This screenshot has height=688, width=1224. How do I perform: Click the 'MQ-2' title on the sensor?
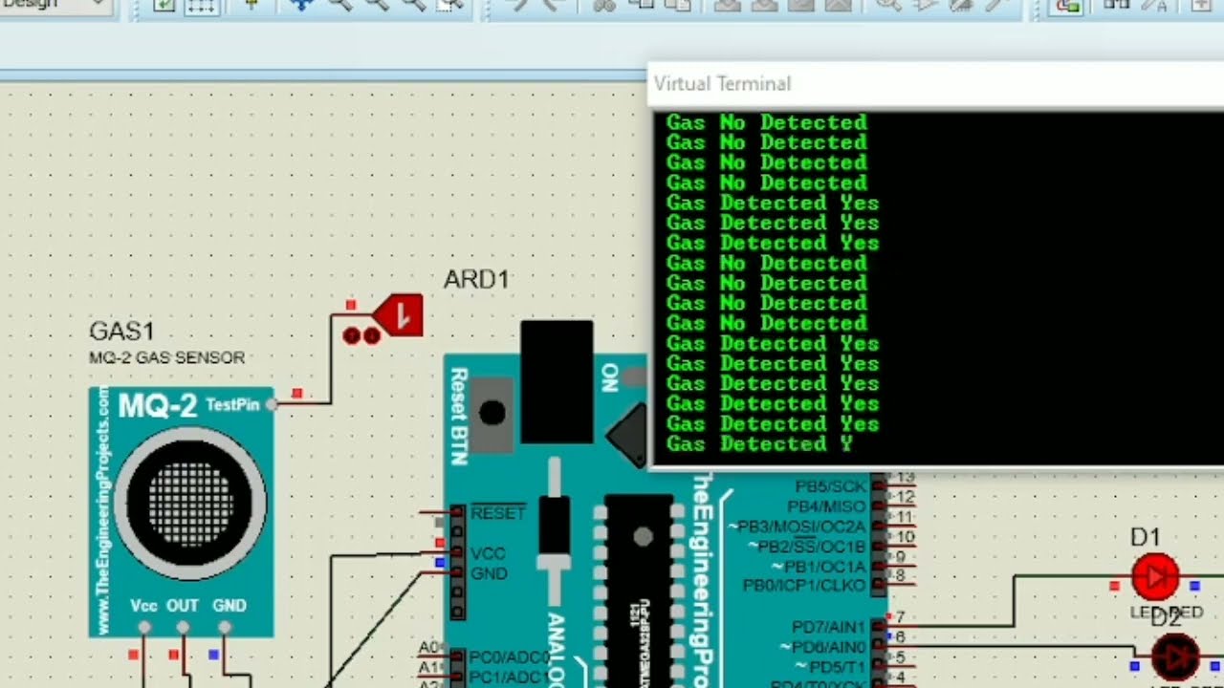[x=157, y=406]
